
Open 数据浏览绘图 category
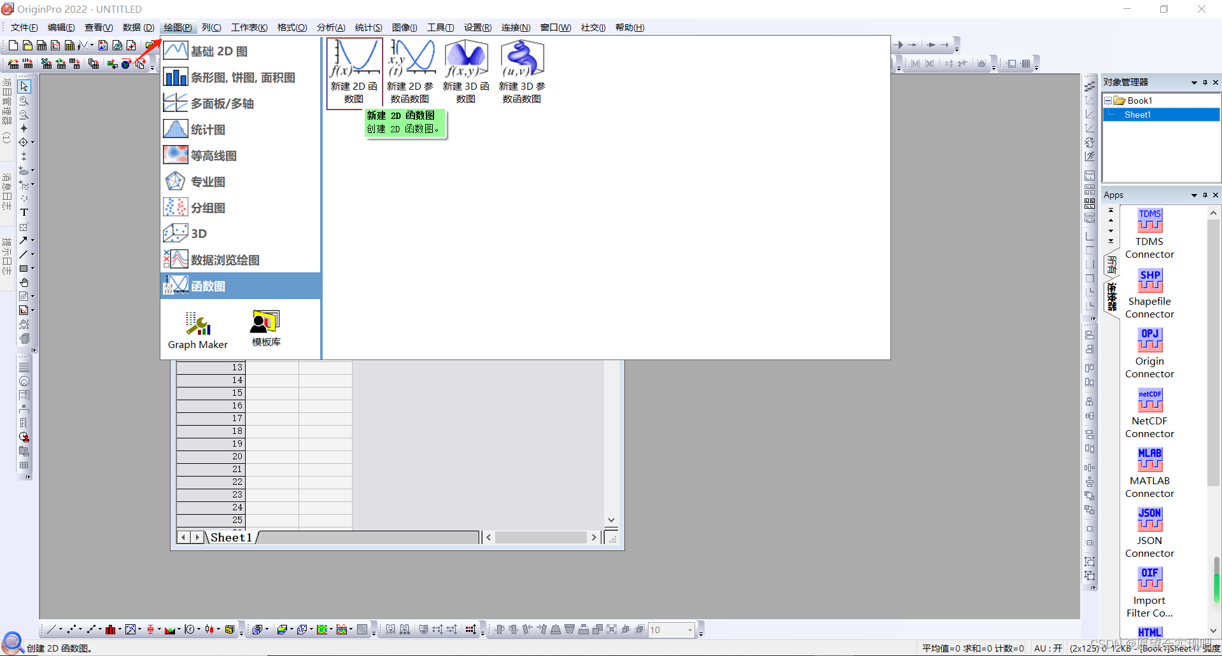pyautogui.click(x=241, y=260)
